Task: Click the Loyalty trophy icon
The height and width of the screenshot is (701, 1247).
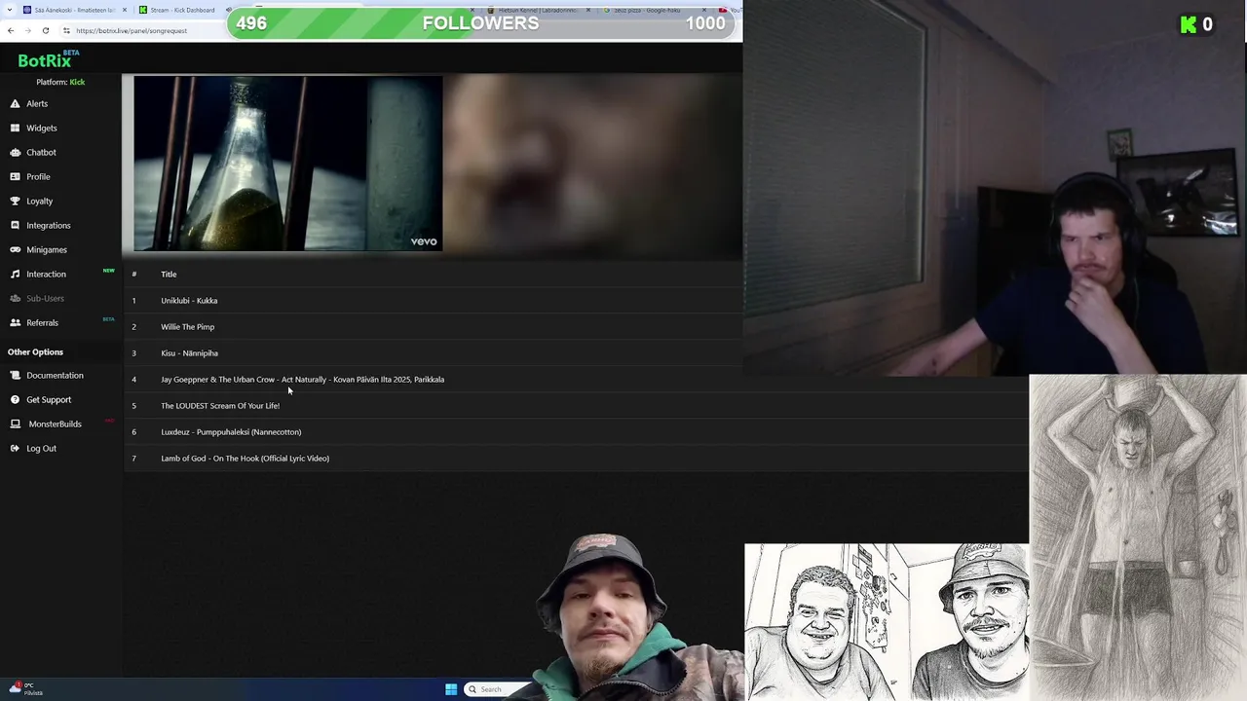Action: 15,201
